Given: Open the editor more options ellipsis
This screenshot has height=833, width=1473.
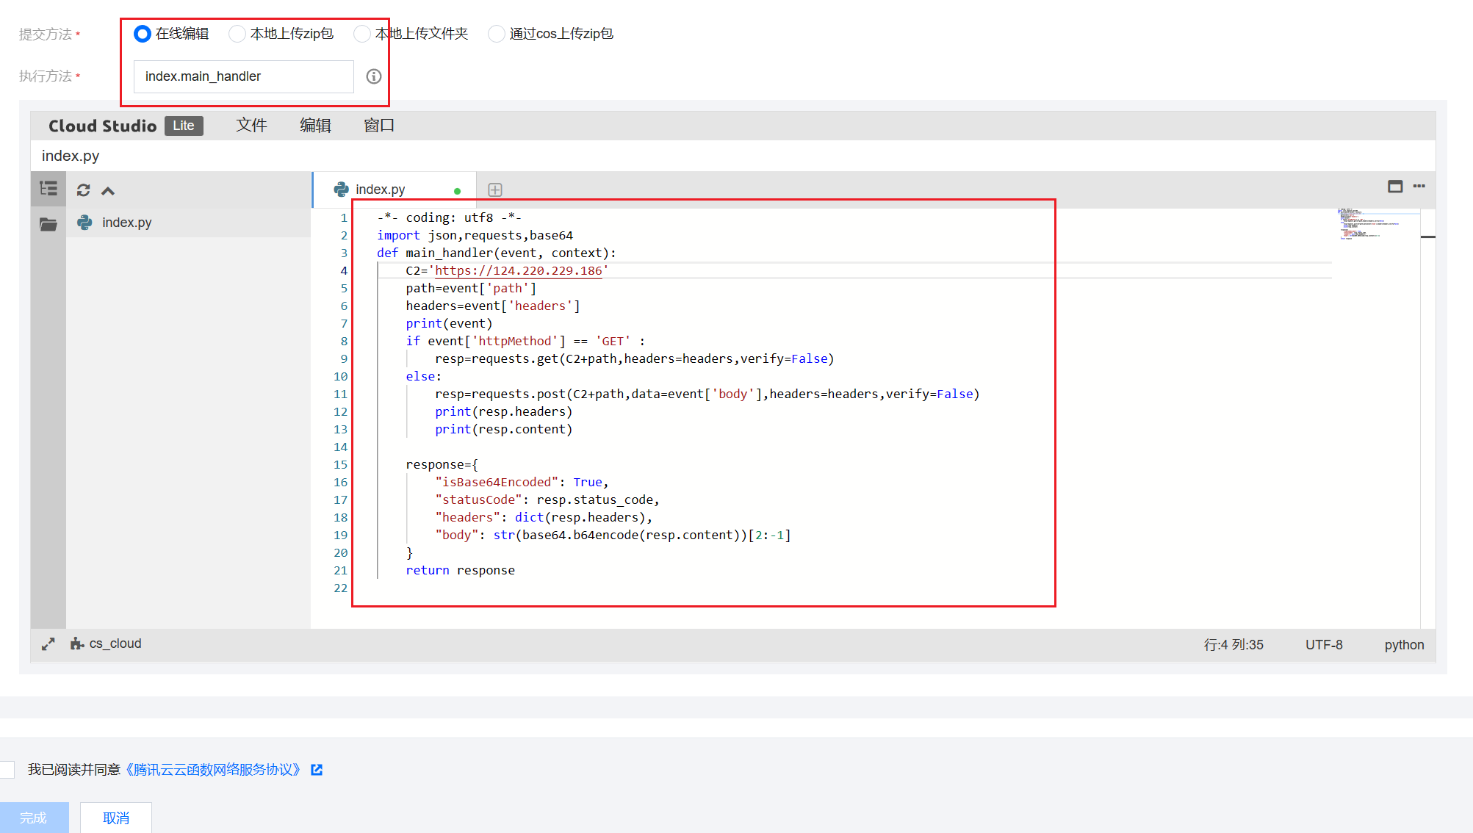Looking at the screenshot, I should (1419, 187).
